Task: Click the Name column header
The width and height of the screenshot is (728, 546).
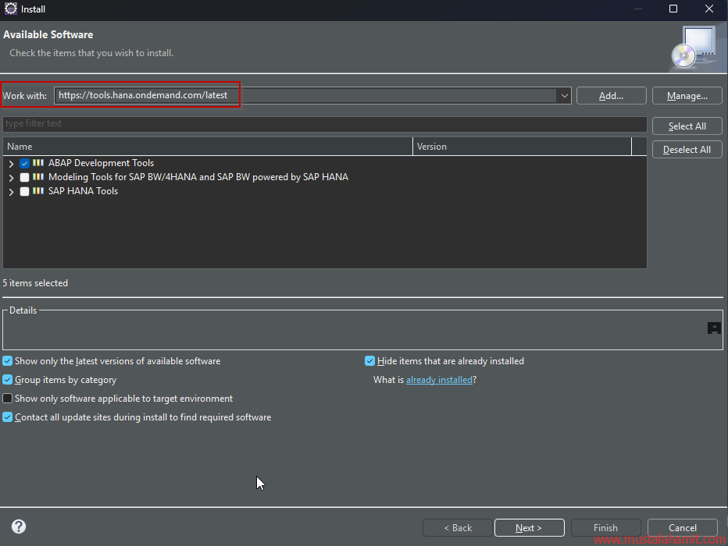Action: (208, 147)
